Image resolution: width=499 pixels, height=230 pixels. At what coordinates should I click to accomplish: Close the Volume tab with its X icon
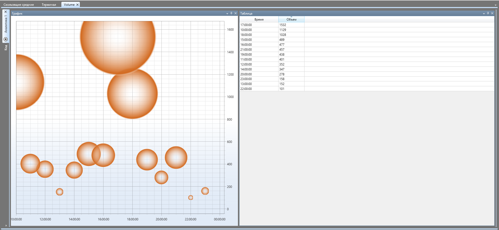click(77, 5)
